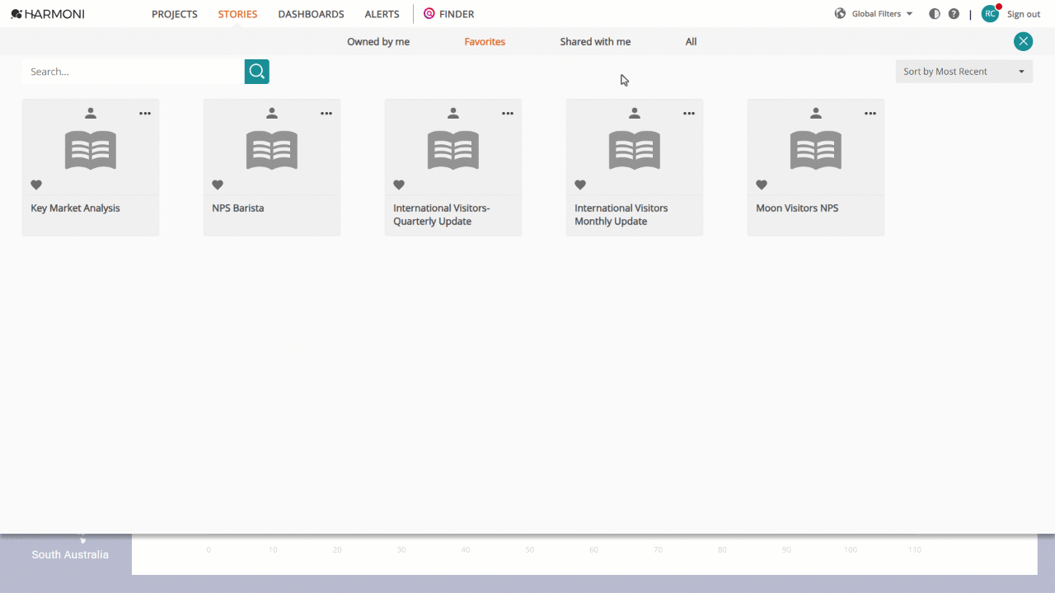Switch to the Shared with me tab
The image size is (1055, 593).
(595, 42)
